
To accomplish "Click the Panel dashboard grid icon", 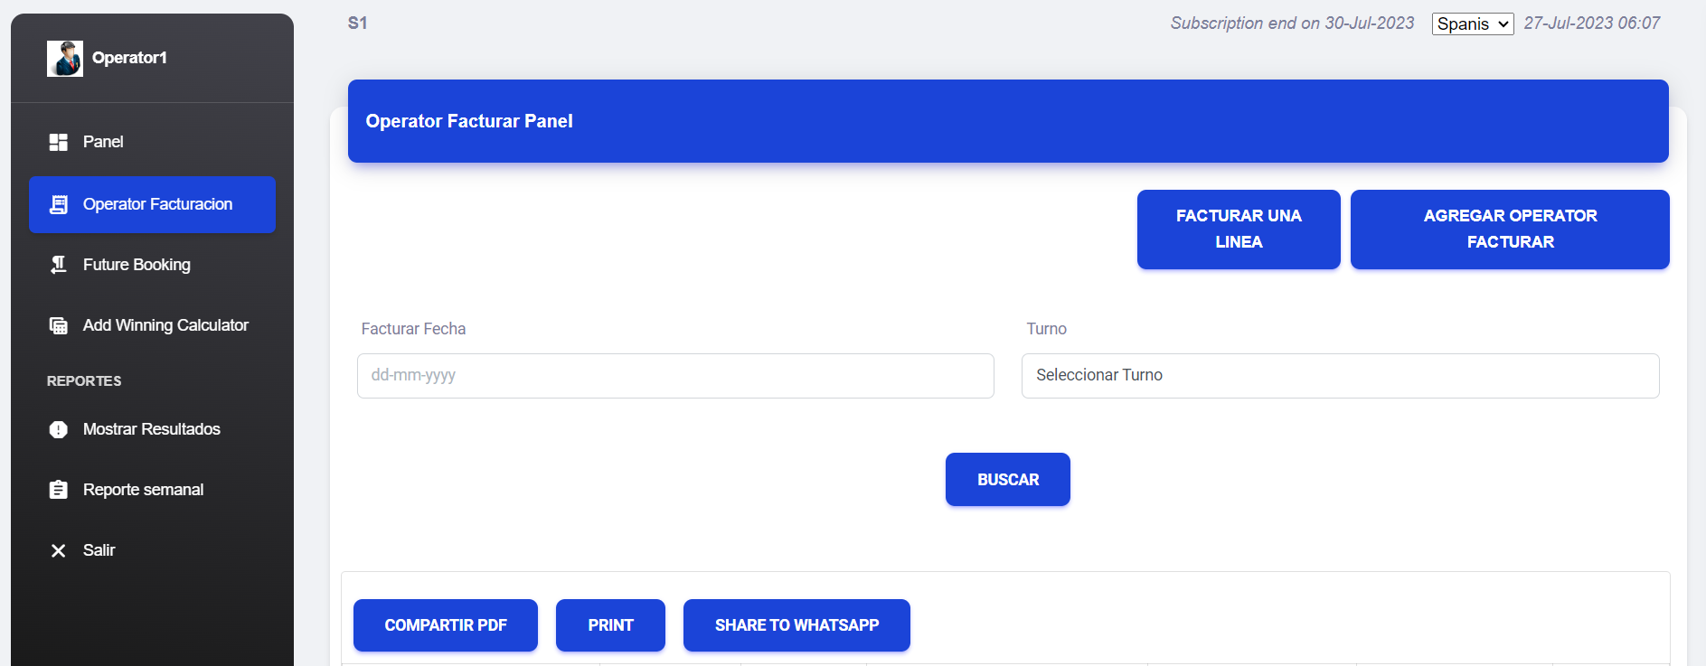I will (x=59, y=142).
